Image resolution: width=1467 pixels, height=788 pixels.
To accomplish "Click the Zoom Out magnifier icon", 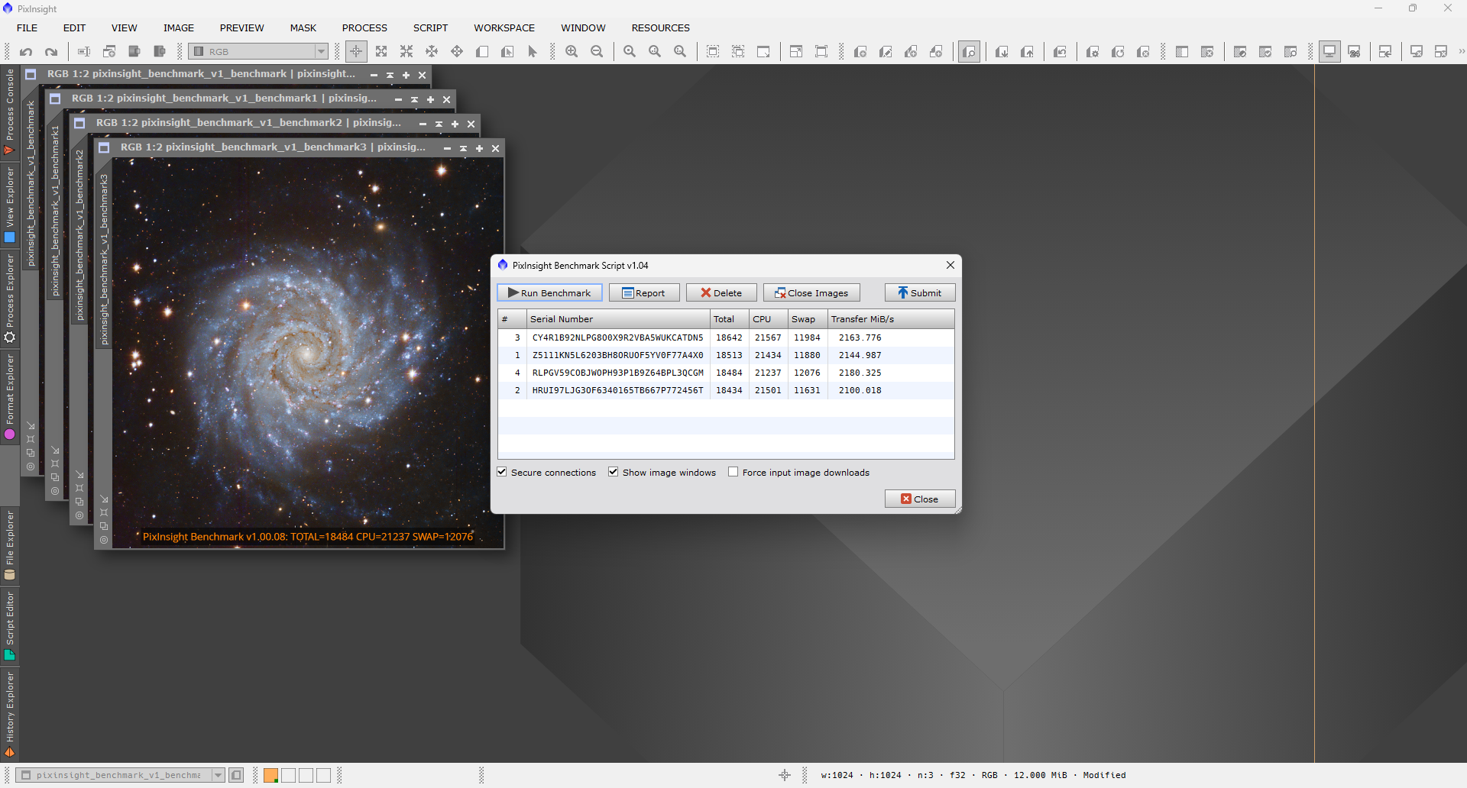I will (597, 52).
